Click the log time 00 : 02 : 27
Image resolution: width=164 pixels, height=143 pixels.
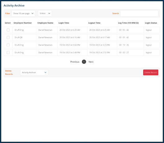(x=124, y=52)
